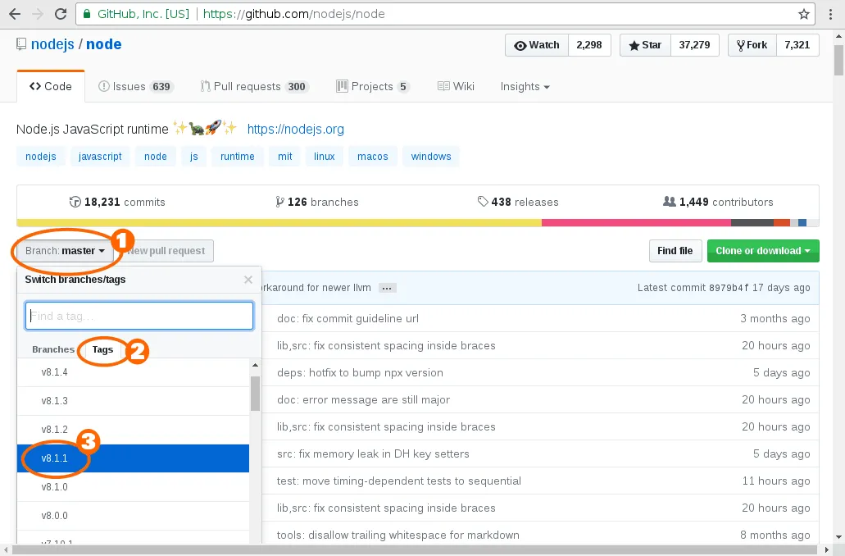Click the branch icon beside 126 branches
Image resolution: width=845 pixels, height=556 pixels.
(x=280, y=201)
